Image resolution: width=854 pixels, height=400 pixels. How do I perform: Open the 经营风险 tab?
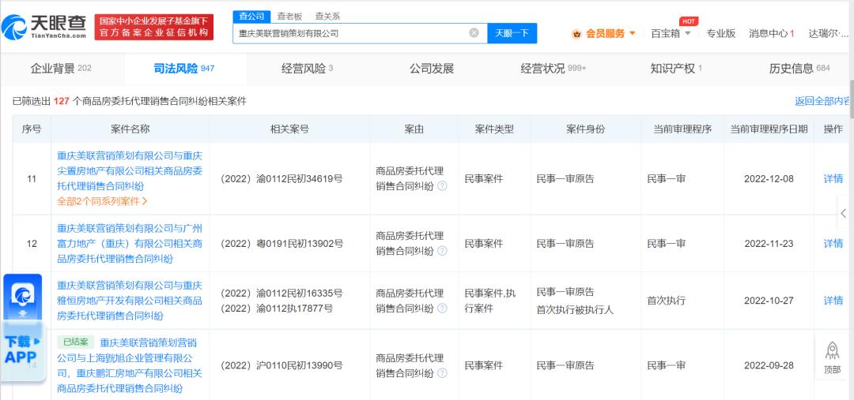tap(307, 69)
